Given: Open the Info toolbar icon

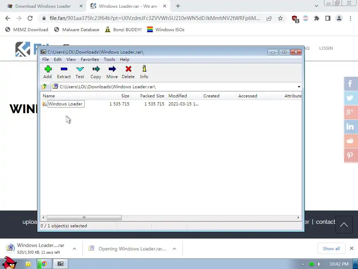Looking at the screenshot, I should [144, 72].
